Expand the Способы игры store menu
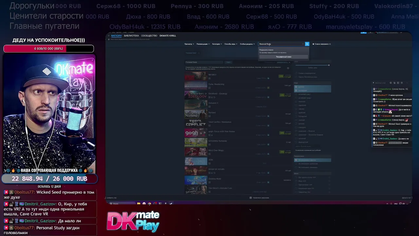The height and width of the screenshot is (236, 419). [x=231, y=44]
